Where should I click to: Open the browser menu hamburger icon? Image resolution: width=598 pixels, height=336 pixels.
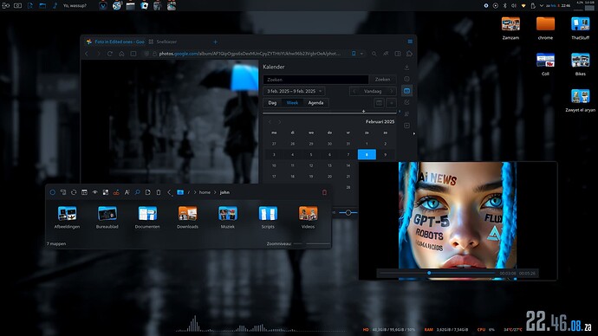pyautogui.click(x=410, y=42)
